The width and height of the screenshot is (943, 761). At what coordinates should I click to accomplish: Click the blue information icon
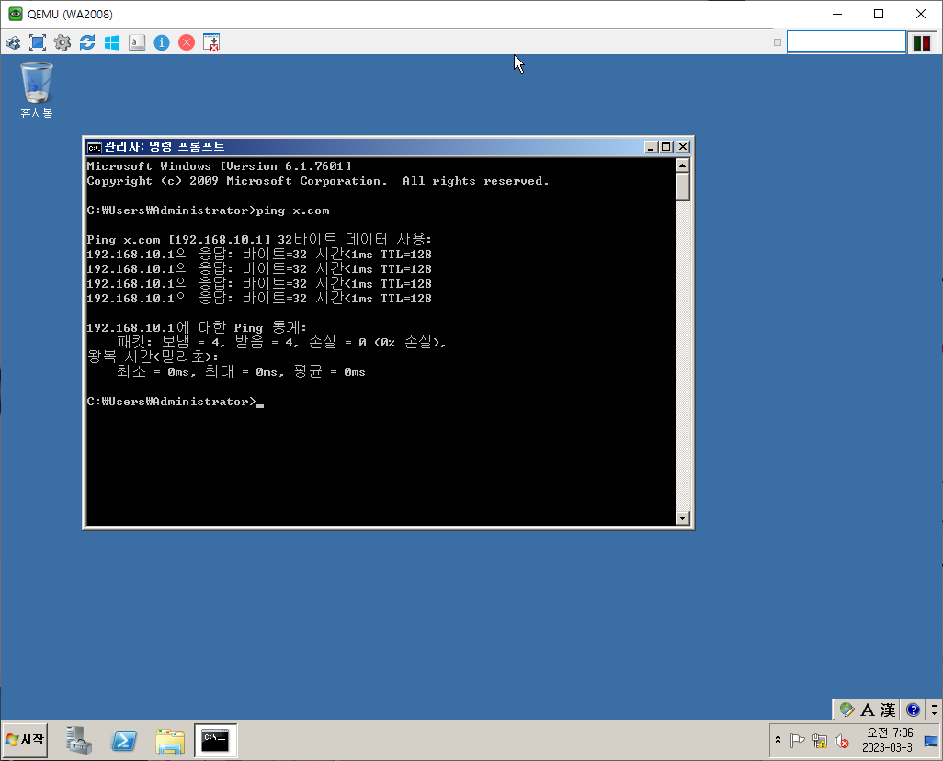click(x=162, y=42)
